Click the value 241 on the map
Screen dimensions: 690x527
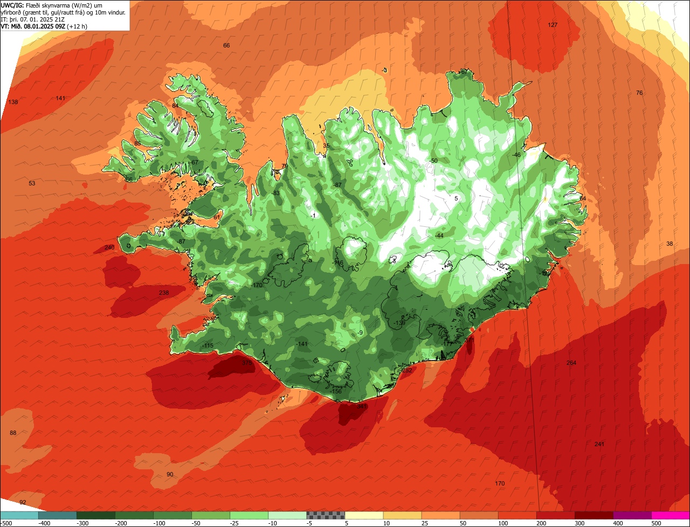pyautogui.click(x=599, y=445)
